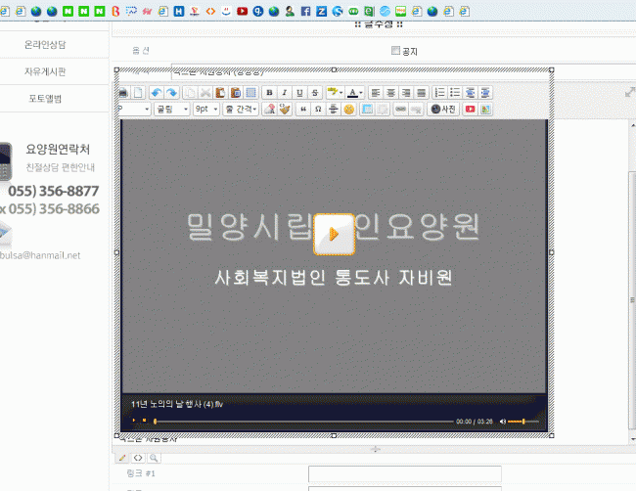Insert a bulleted list

(455, 93)
